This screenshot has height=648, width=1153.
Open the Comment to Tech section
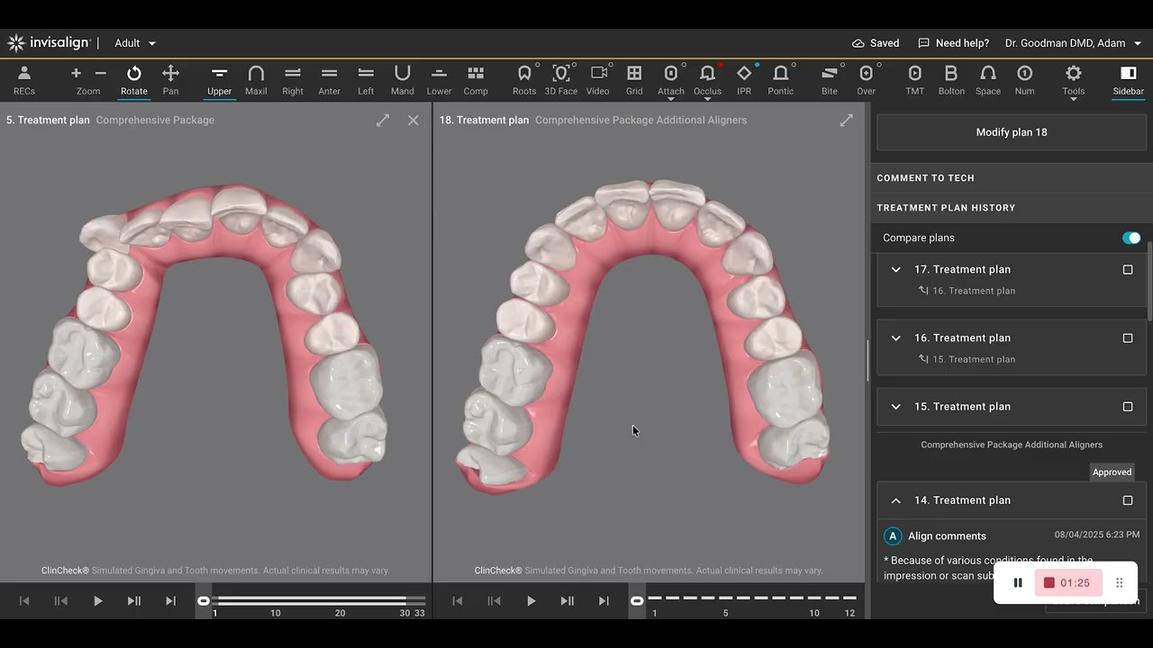pos(1012,178)
